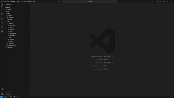Expand the .vscode folder
Image resolution: width=174 pixels, height=98 pixels.
(17, 9)
